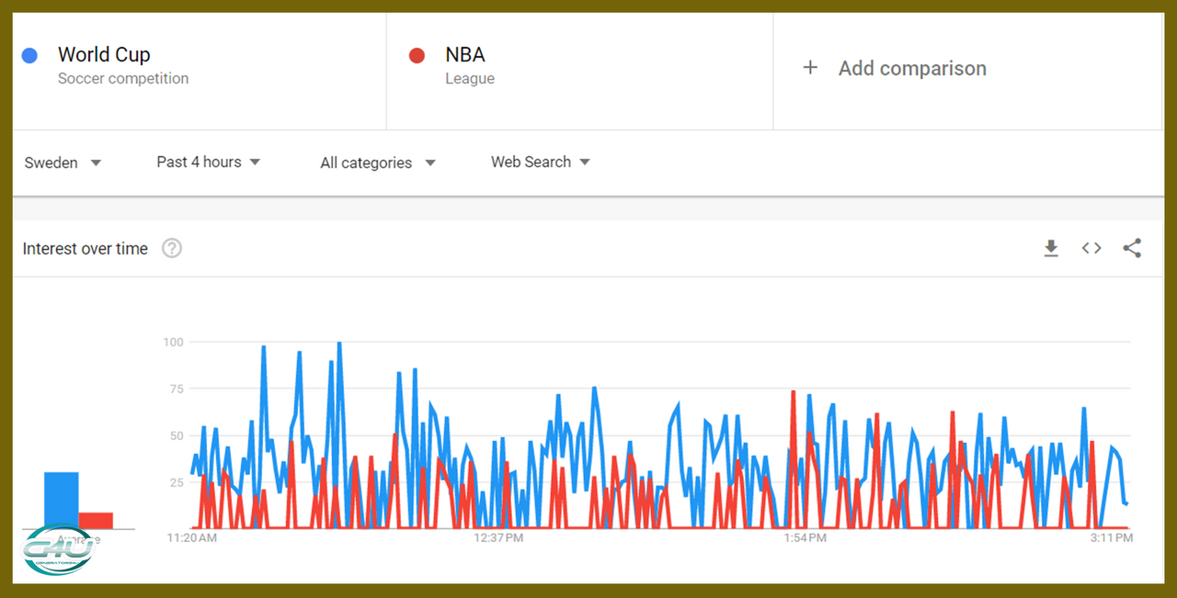Select the red NBA dot
The width and height of the screenshot is (1177, 598).
tap(417, 55)
